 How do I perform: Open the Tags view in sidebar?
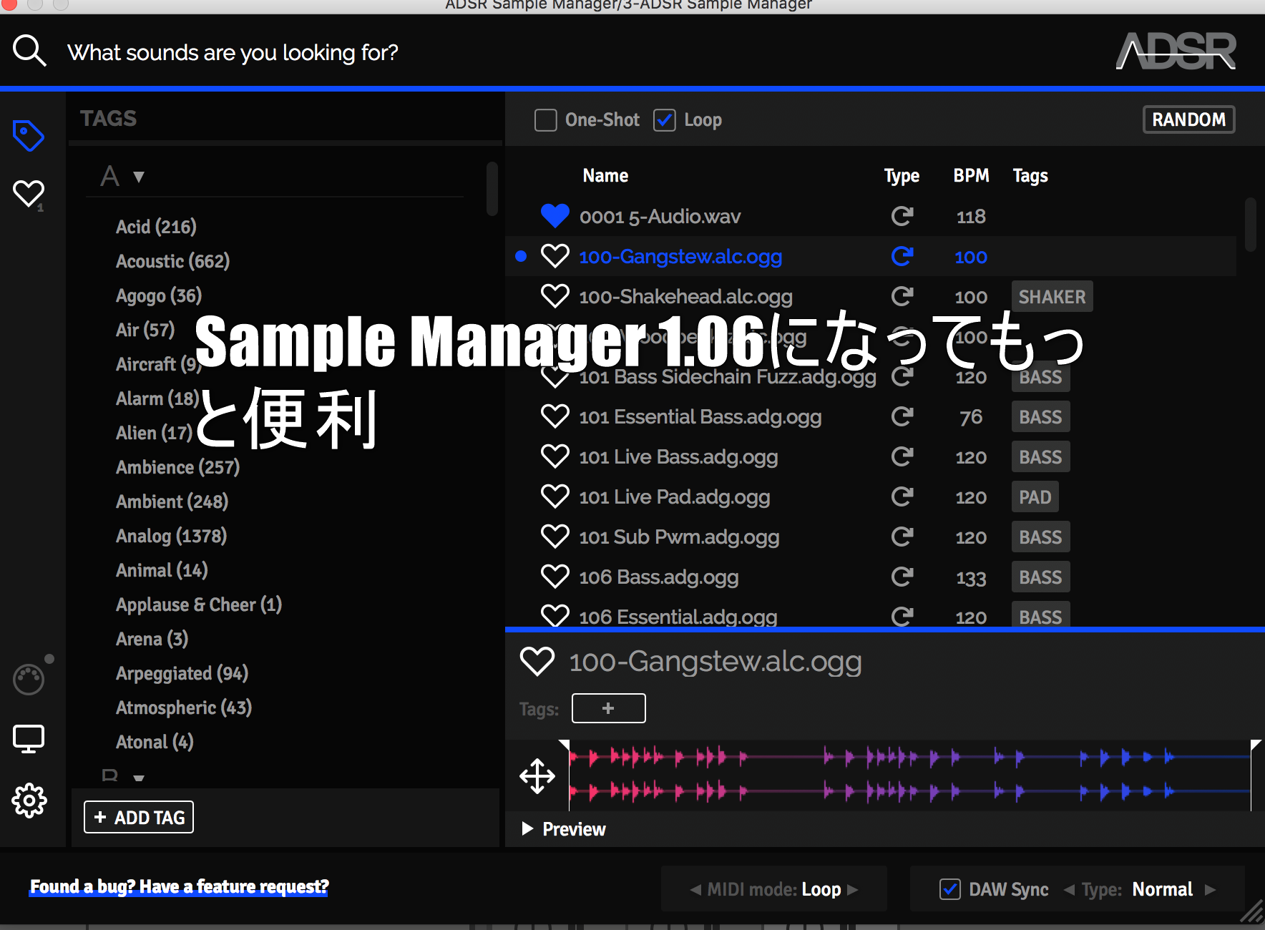[29, 136]
